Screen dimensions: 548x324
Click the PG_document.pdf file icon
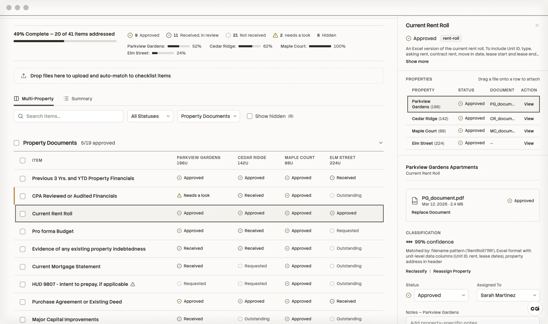[415, 201]
